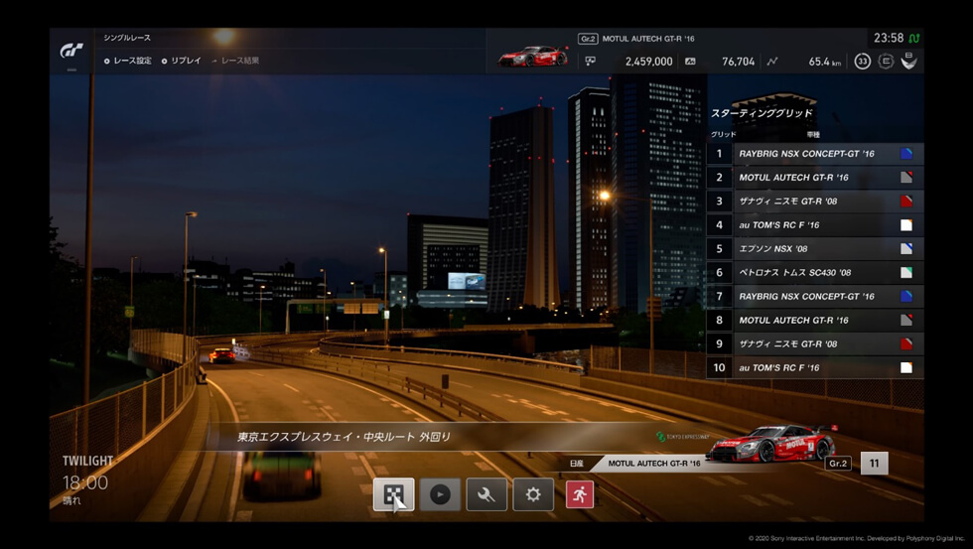Screen dimensions: 973x549
Task: Start race with the checkered flag button
Action: [x=393, y=494]
